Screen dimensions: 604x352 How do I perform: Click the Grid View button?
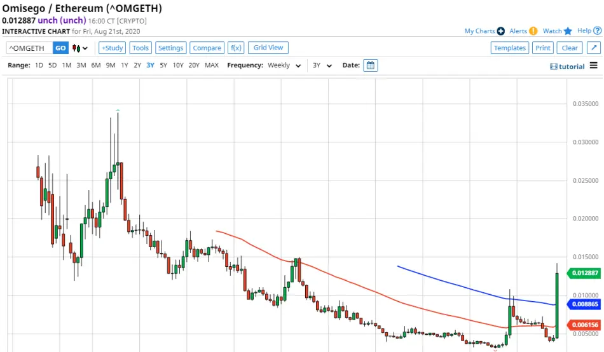[x=268, y=48]
